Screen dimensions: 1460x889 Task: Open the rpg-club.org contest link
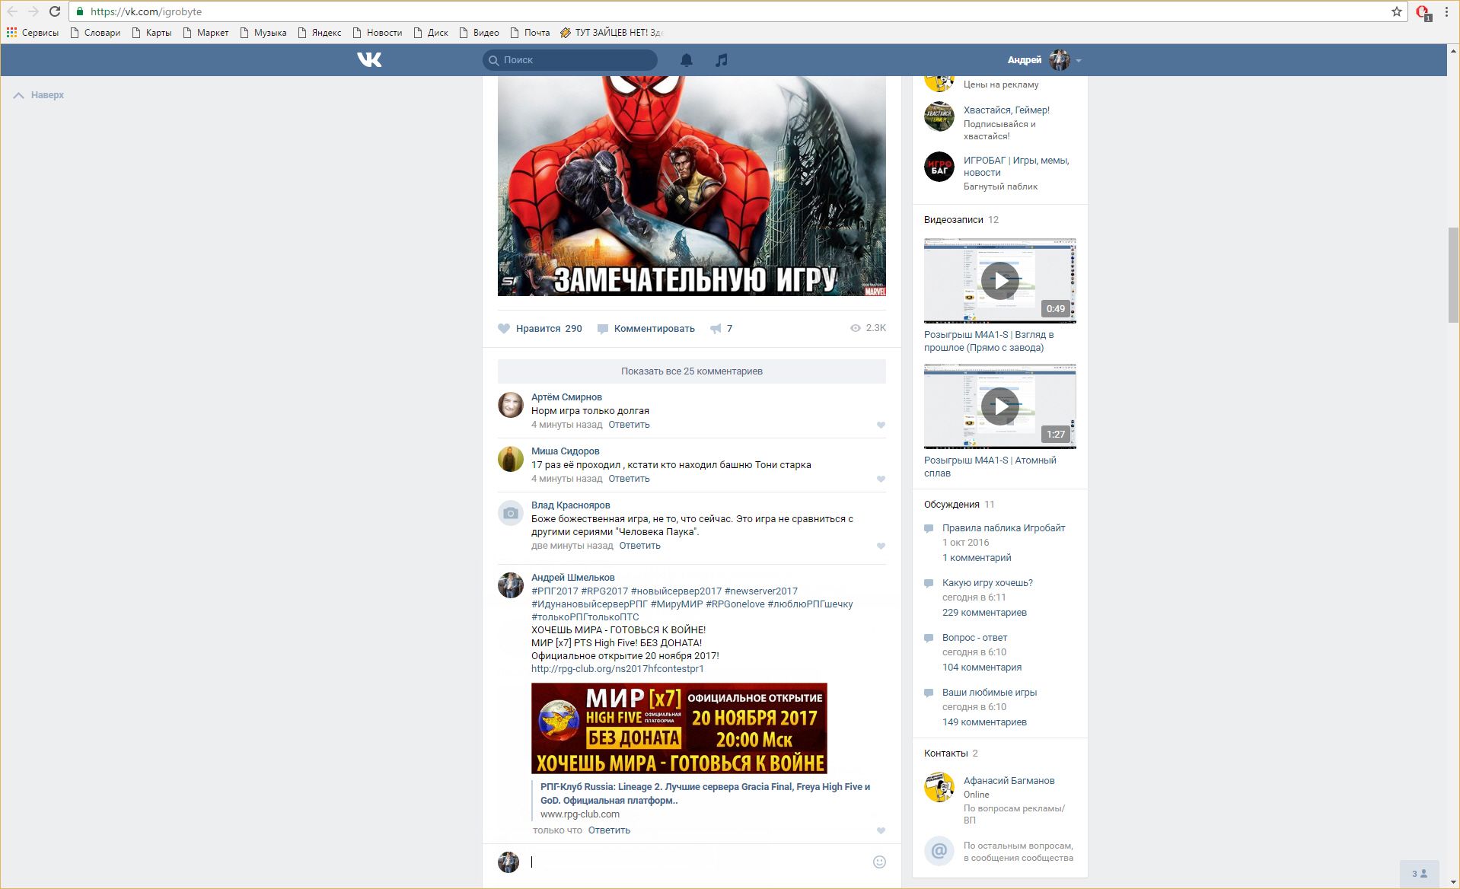coord(617,669)
